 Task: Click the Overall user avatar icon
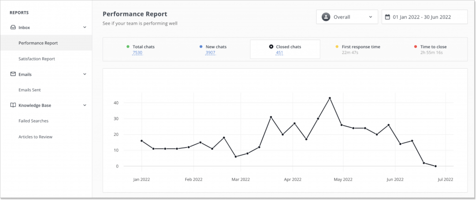(326, 17)
